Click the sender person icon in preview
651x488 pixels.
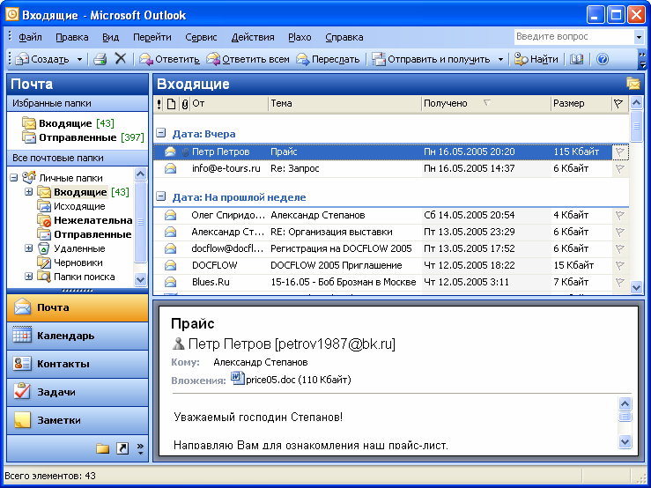click(x=178, y=344)
